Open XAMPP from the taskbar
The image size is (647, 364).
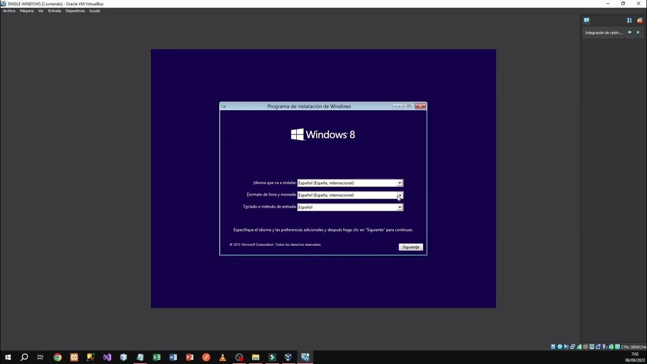[74, 357]
